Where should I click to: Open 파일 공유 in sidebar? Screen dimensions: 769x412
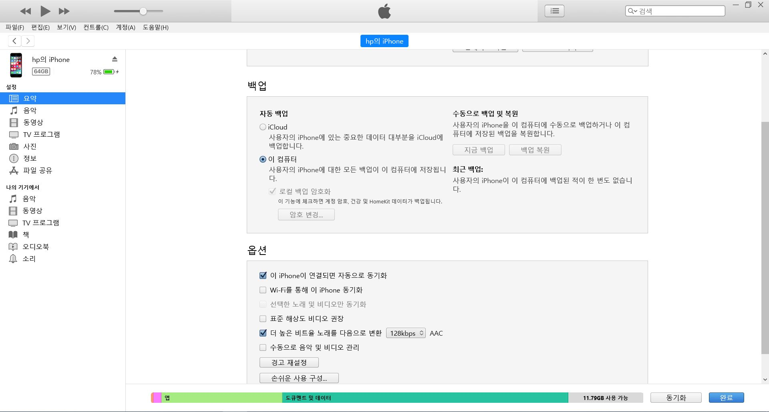click(x=62, y=170)
